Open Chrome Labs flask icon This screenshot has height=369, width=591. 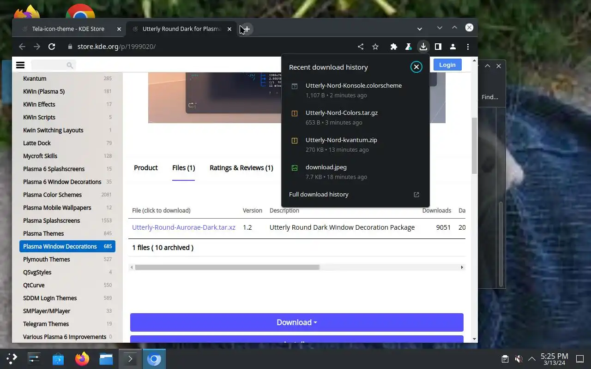pyautogui.click(x=408, y=47)
